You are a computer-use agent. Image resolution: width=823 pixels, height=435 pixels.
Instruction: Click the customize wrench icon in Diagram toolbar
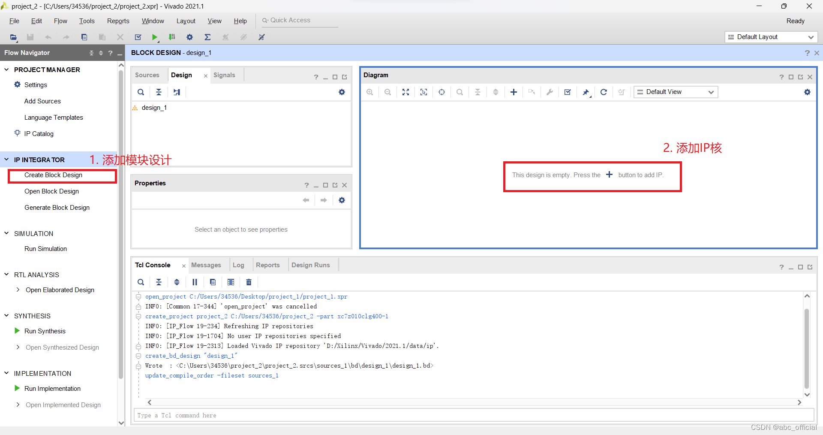[550, 92]
